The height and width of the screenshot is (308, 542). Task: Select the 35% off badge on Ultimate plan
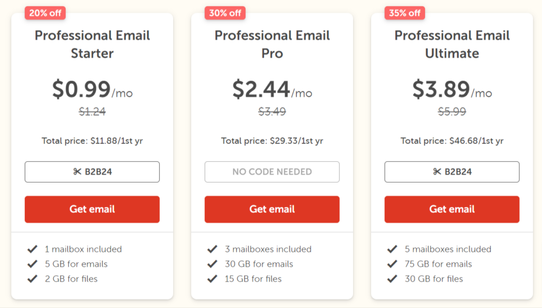[x=404, y=12]
